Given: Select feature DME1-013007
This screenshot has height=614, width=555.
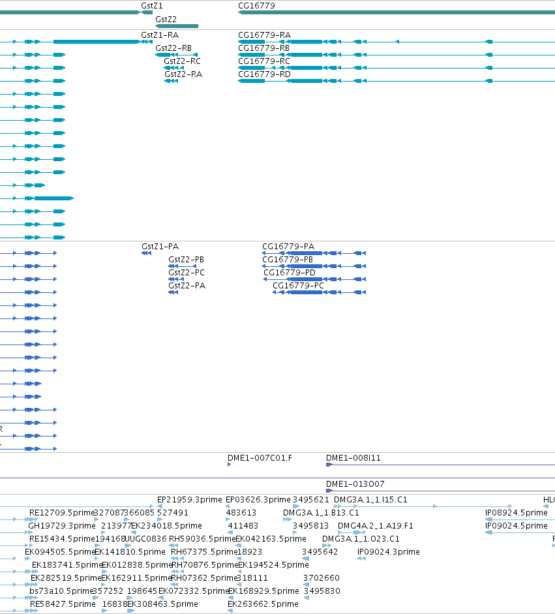Looking at the screenshot, I should pyautogui.click(x=355, y=484).
